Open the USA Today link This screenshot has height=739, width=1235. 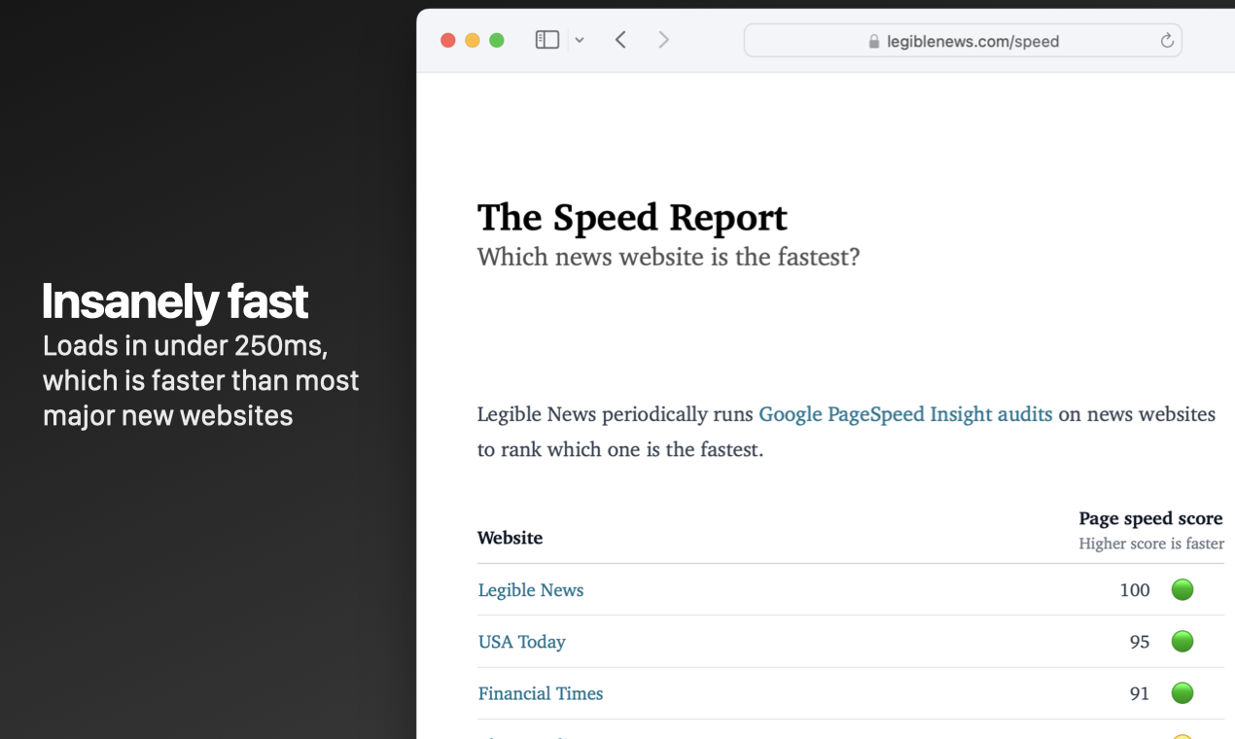coord(522,642)
